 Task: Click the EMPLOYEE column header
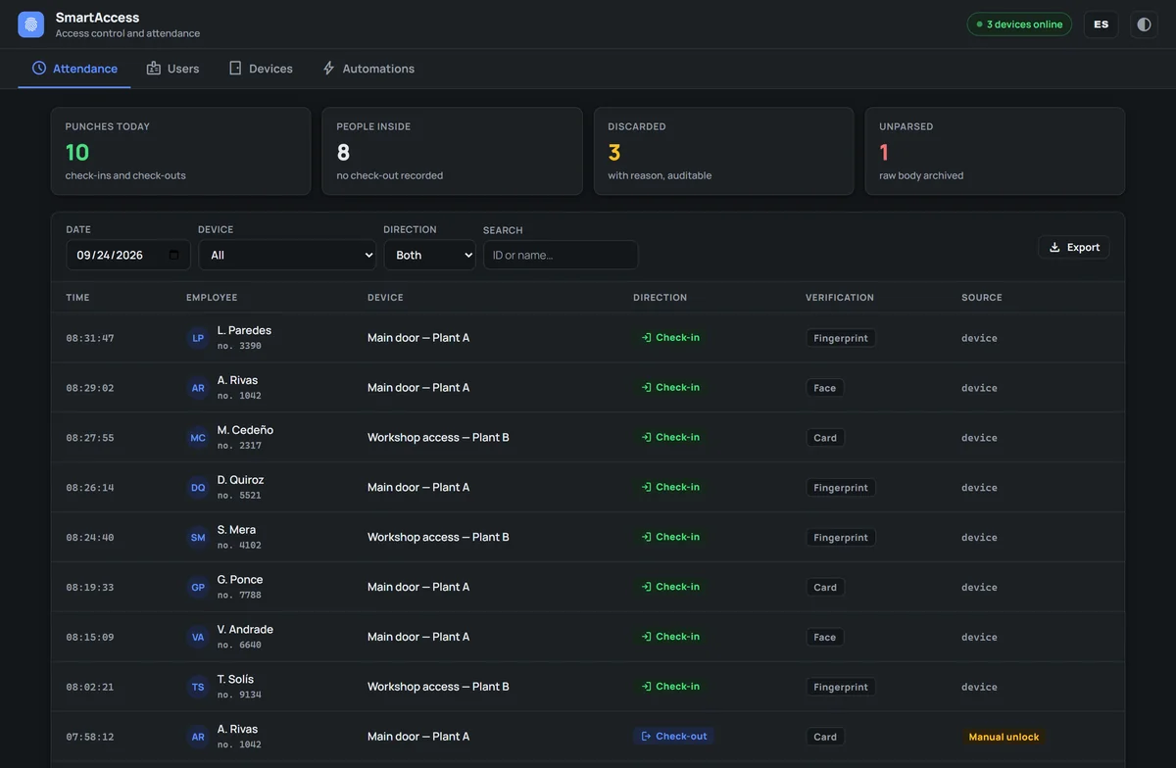(x=212, y=298)
